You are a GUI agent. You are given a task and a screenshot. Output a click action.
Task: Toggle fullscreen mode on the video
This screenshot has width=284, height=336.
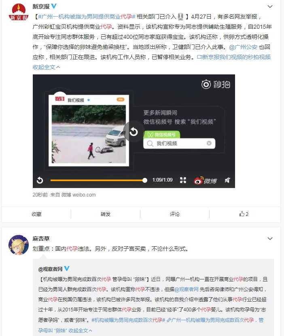(183, 180)
